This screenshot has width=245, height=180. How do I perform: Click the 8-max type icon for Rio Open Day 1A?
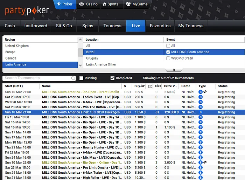(x=201, y=117)
